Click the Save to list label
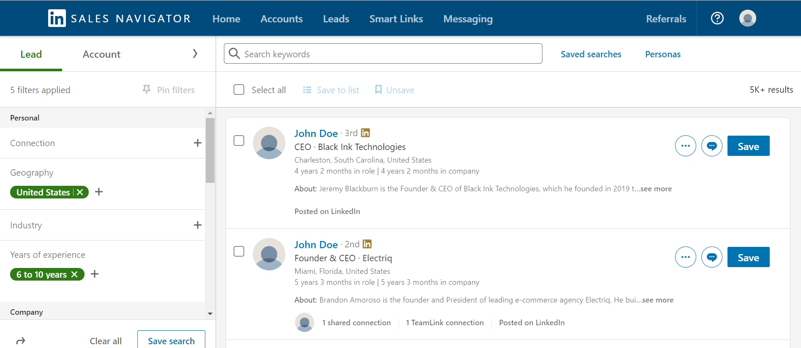This screenshot has height=348, width=801. pos(338,90)
